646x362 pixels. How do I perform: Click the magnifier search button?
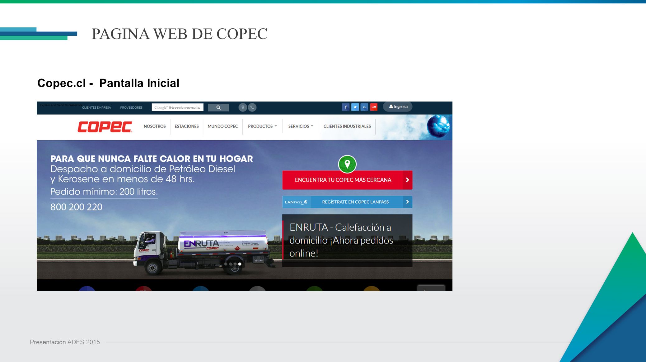click(218, 107)
